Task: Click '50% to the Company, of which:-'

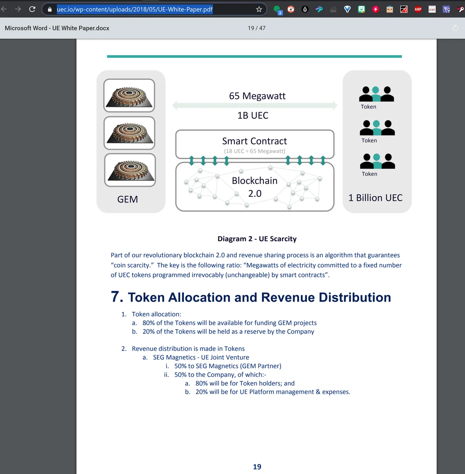Action: [220, 375]
